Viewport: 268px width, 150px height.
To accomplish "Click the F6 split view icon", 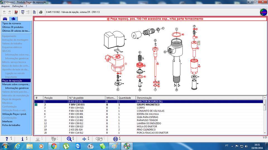I will [x=84, y=139].
